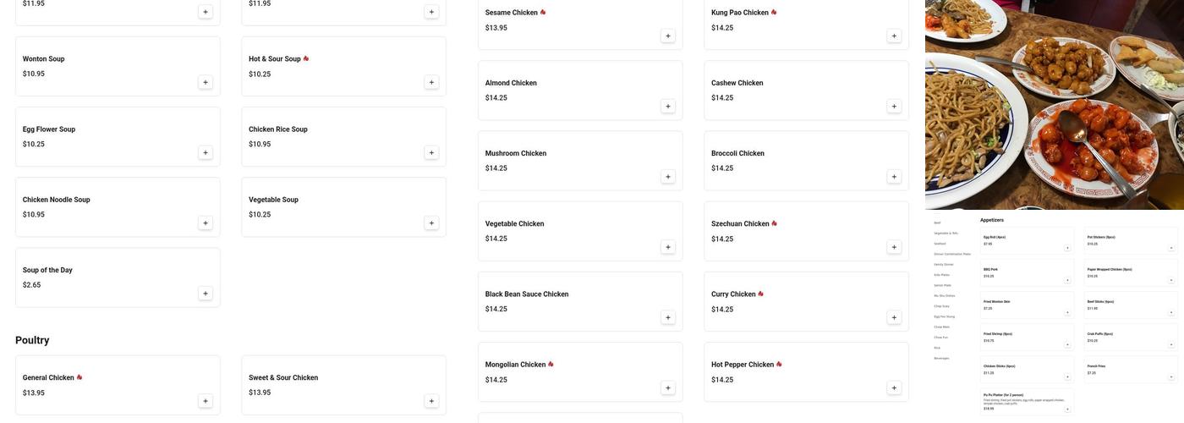Go to Beverages category in the sidebar
This screenshot has height=423, width=1184.
[941, 358]
